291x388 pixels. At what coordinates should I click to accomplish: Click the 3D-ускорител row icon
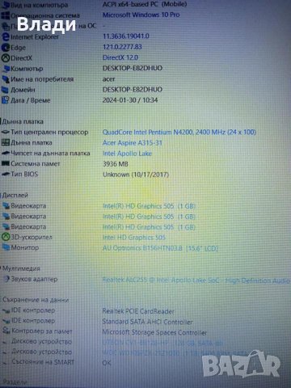6,237
